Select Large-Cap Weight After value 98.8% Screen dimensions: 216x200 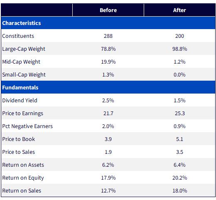[179, 49]
